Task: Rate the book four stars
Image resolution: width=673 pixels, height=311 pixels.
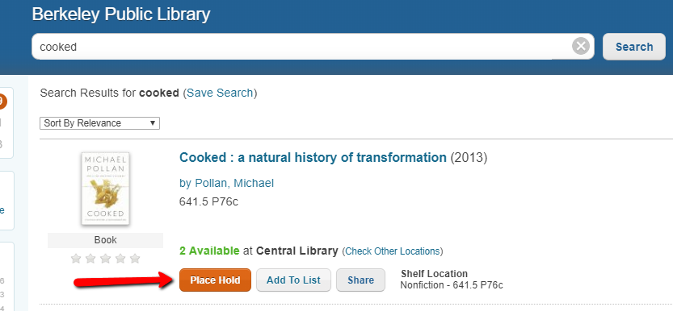Action: point(120,259)
